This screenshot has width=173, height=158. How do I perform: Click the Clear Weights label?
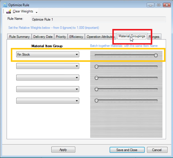pyautogui.click(x=23, y=11)
